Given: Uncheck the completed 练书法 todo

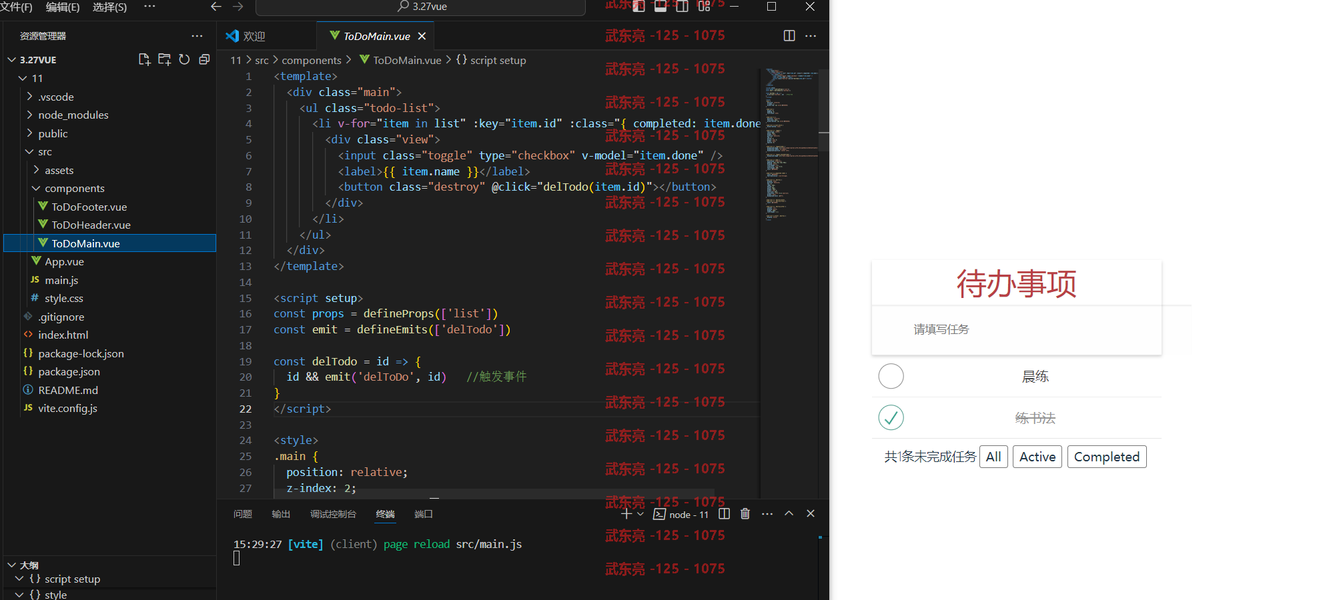Looking at the screenshot, I should pyautogui.click(x=891, y=418).
